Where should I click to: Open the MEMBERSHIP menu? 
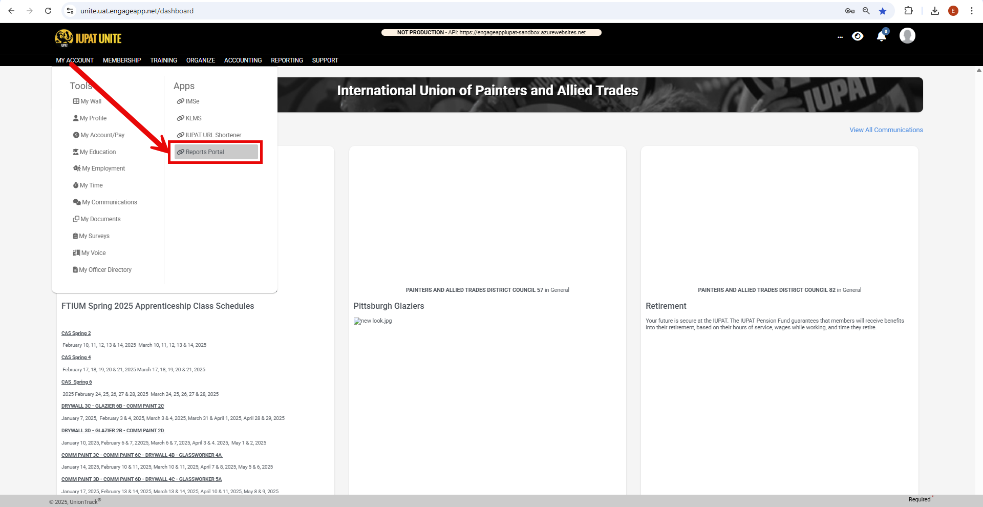[x=122, y=60]
